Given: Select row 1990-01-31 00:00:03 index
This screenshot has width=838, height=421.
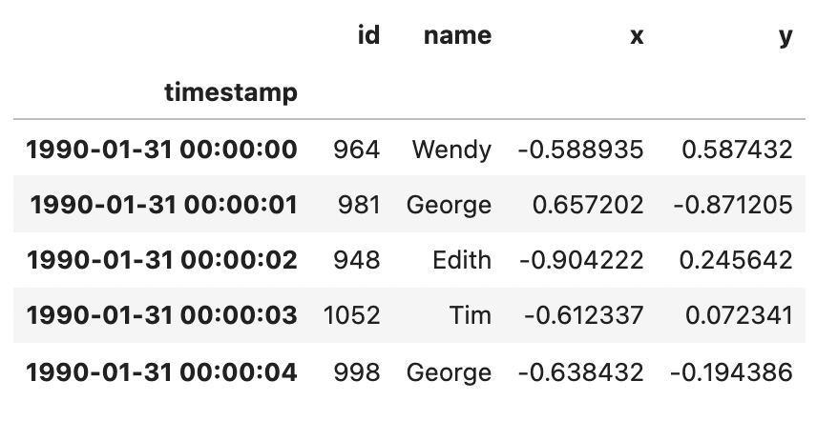Looking at the screenshot, I should click(x=161, y=315).
